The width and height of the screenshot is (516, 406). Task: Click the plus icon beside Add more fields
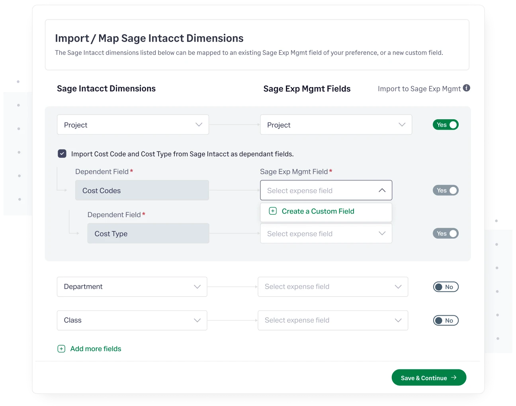point(61,348)
